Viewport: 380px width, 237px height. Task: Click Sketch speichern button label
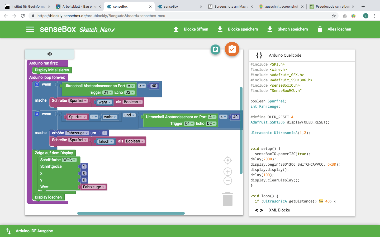point(293,29)
